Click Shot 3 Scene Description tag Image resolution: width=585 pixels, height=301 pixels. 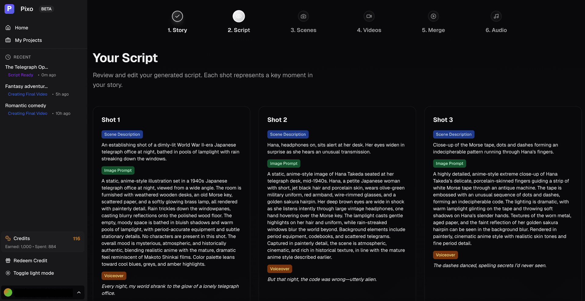(454, 134)
